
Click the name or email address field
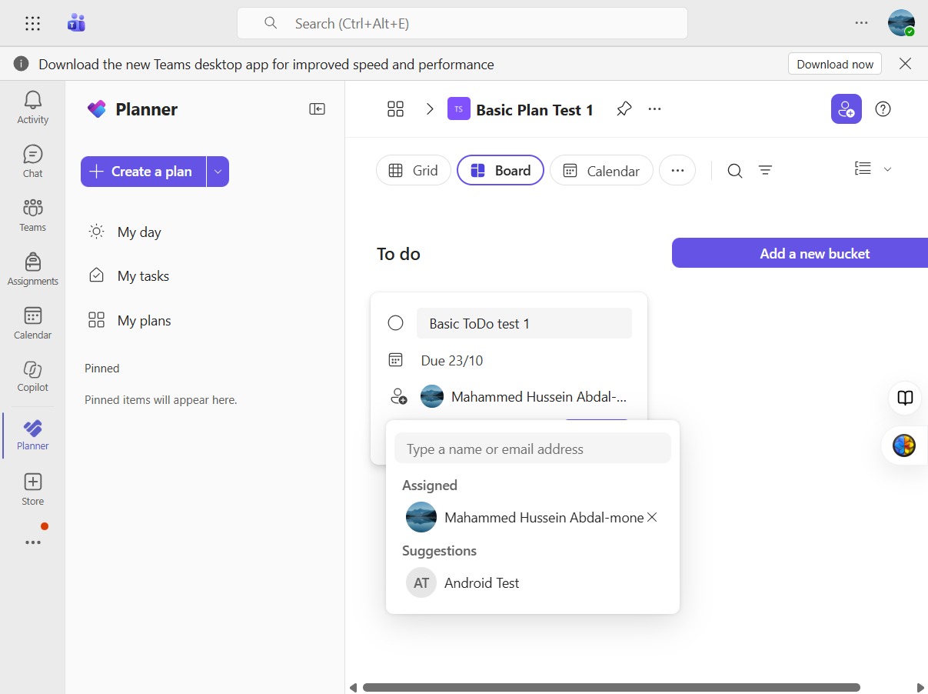pyautogui.click(x=533, y=449)
